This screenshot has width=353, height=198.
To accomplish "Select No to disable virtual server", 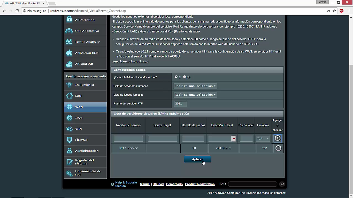I will 185,77.
